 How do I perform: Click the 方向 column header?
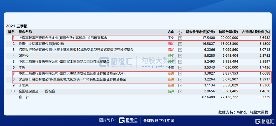171,32
